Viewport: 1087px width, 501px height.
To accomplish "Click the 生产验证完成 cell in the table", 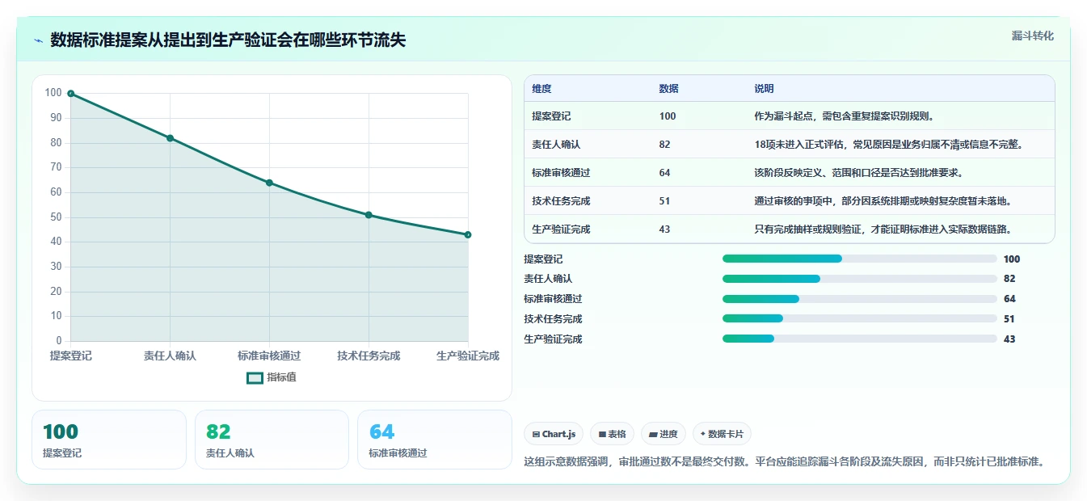I will [x=561, y=229].
